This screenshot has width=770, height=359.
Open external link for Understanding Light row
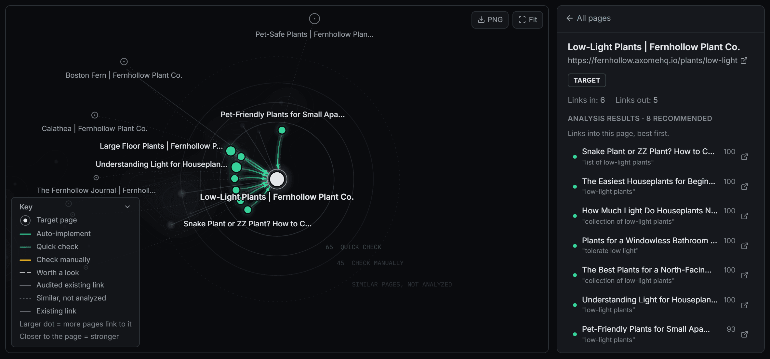pos(744,305)
